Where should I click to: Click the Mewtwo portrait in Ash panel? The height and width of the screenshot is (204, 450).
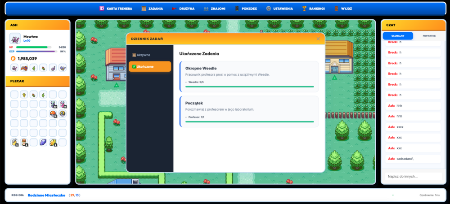[15, 39]
